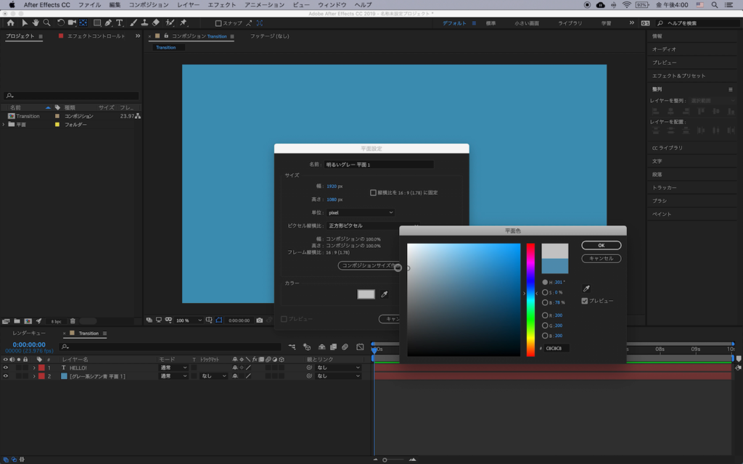This screenshot has width=743, height=464.
Task: Select the Eraser tool
Action: tap(156, 23)
